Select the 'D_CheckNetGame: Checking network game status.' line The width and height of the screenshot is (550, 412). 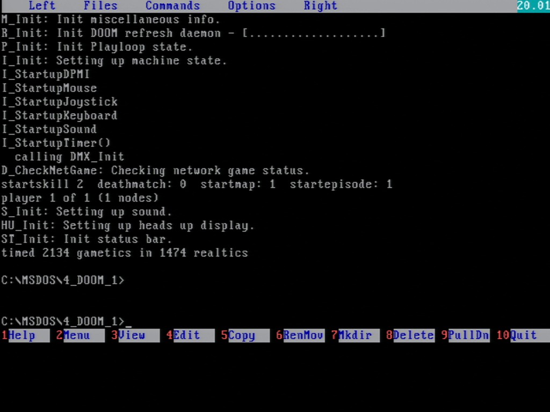[155, 170]
